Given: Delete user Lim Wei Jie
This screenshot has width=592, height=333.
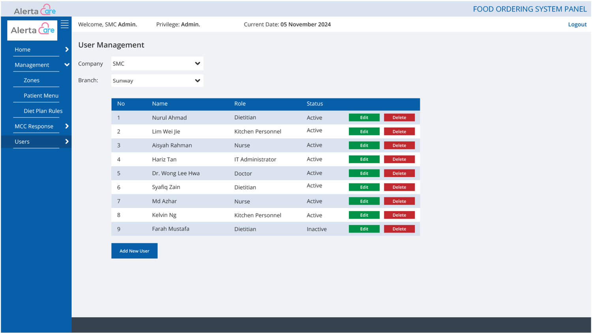Looking at the screenshot, I should coord(399,132).
